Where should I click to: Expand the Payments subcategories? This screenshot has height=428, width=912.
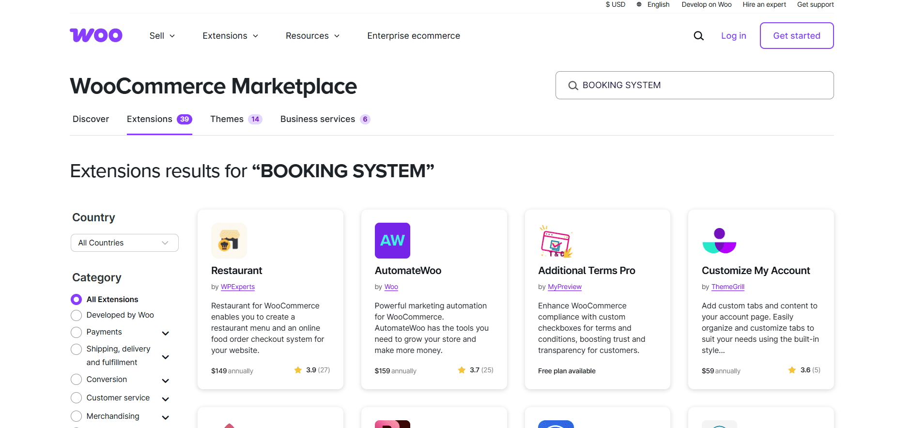click(165, 333)
